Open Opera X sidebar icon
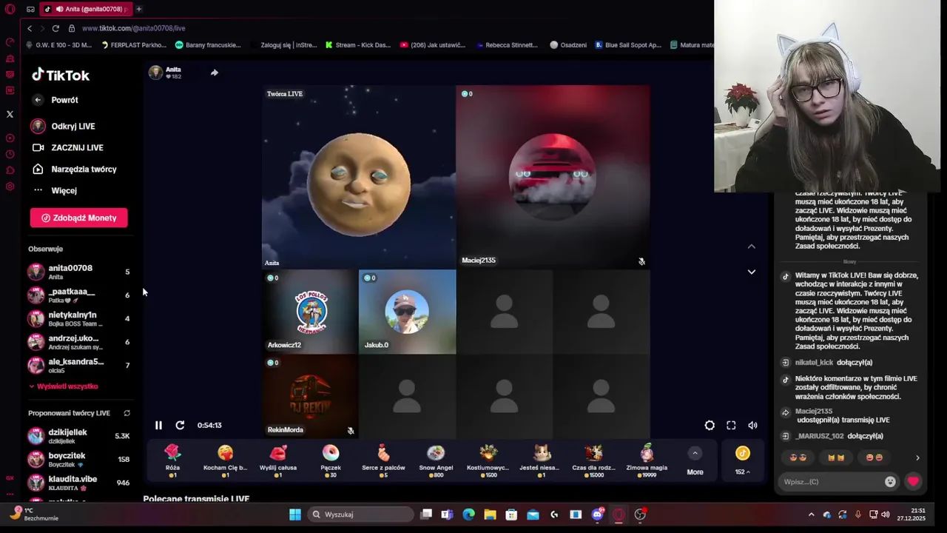The height and width of the screenshot is (533, 947). point(10,114)
